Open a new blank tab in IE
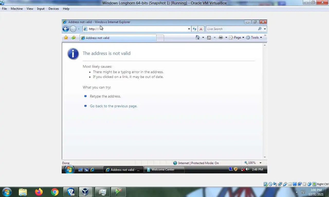The width and height of the screenshot is (329, 197). pyautogui.click(x=160, y=38)
